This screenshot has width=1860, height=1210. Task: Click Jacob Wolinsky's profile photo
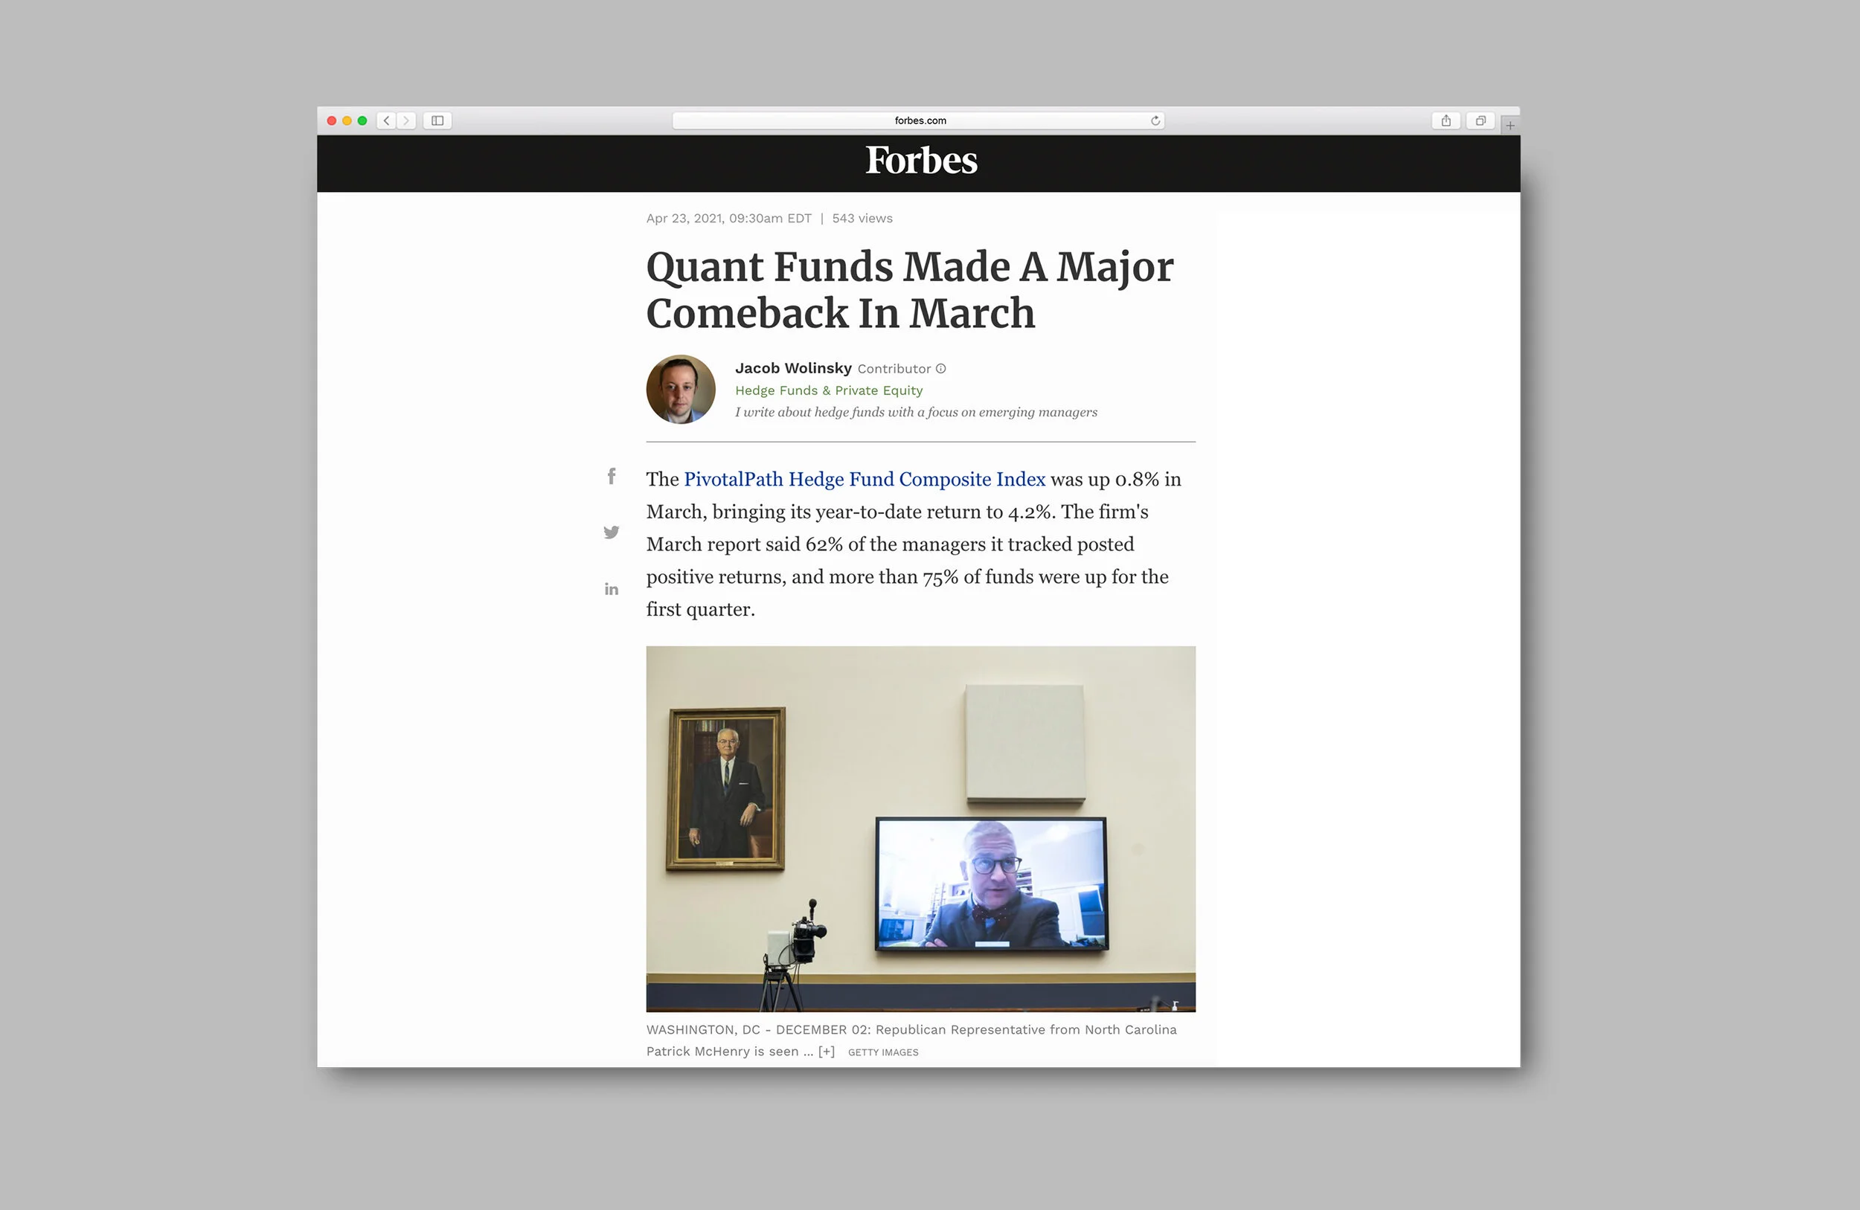(681, 389)
